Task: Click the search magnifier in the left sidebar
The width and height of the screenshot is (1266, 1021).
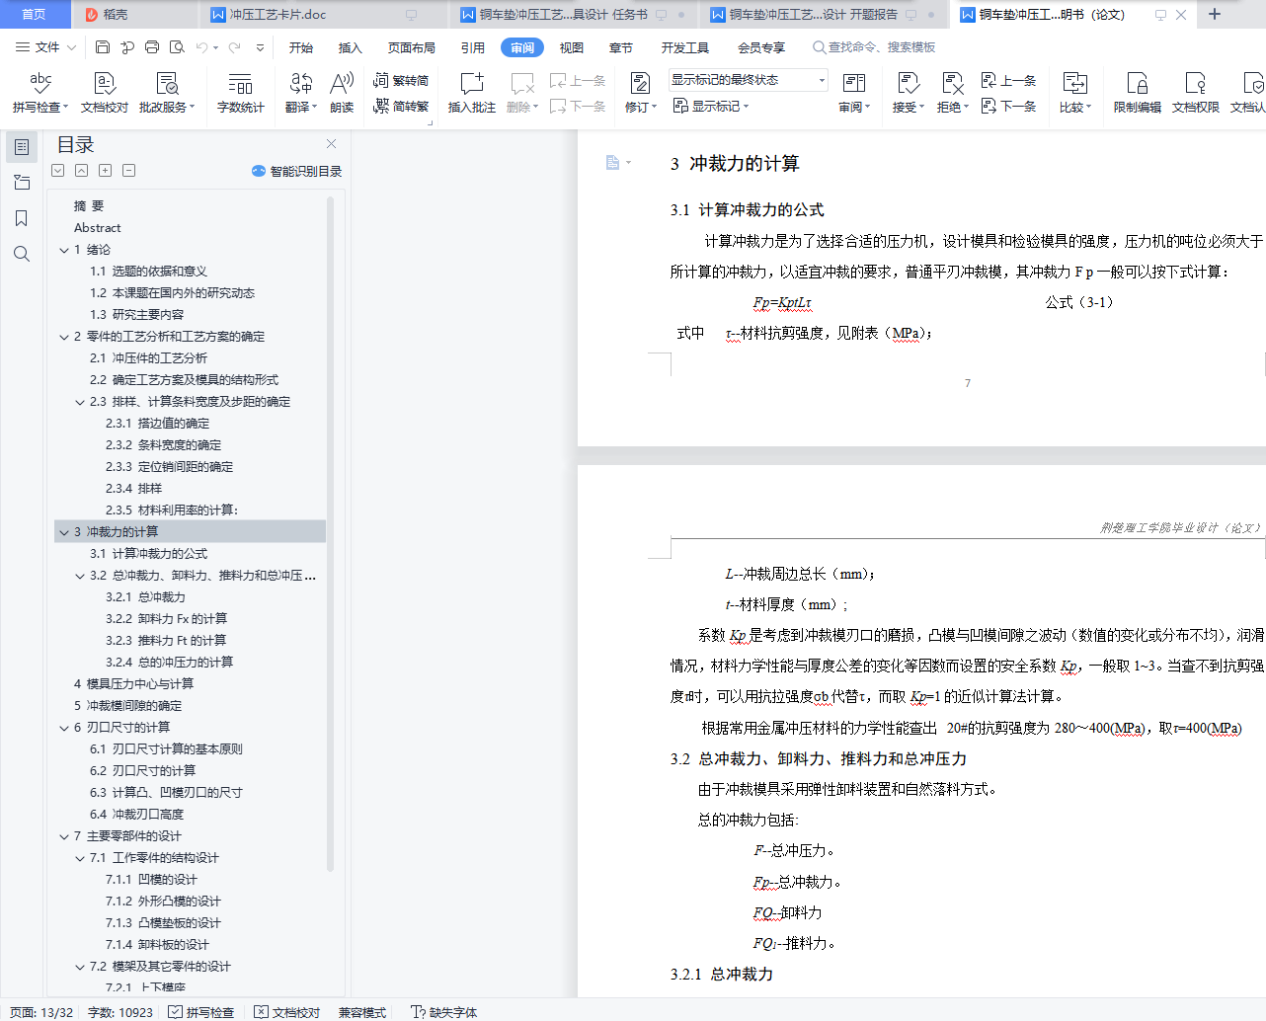Action: point(22,254)
